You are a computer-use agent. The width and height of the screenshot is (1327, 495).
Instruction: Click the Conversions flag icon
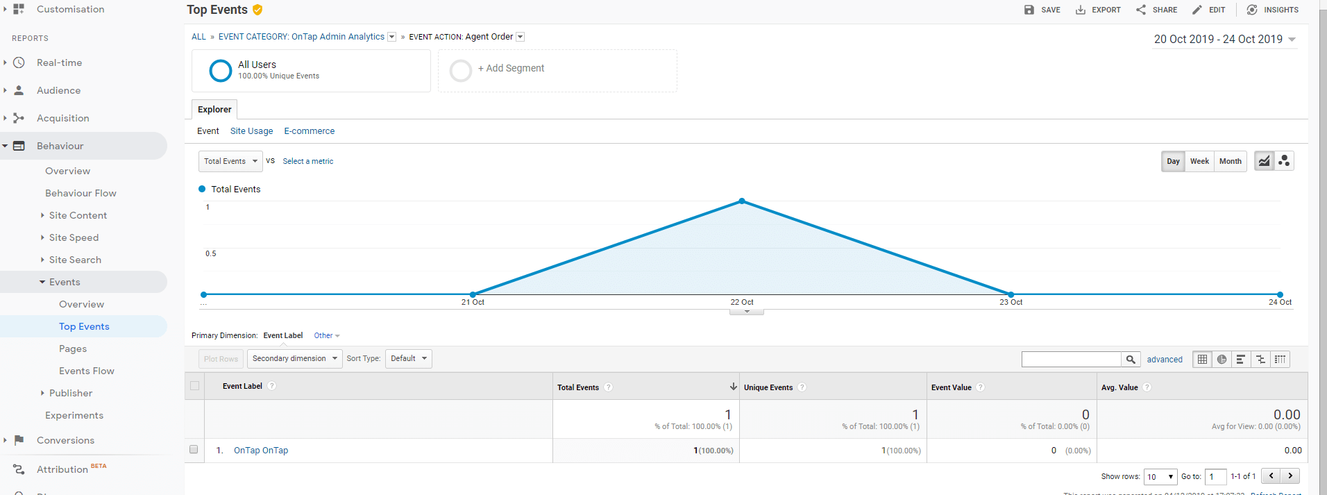19,440
